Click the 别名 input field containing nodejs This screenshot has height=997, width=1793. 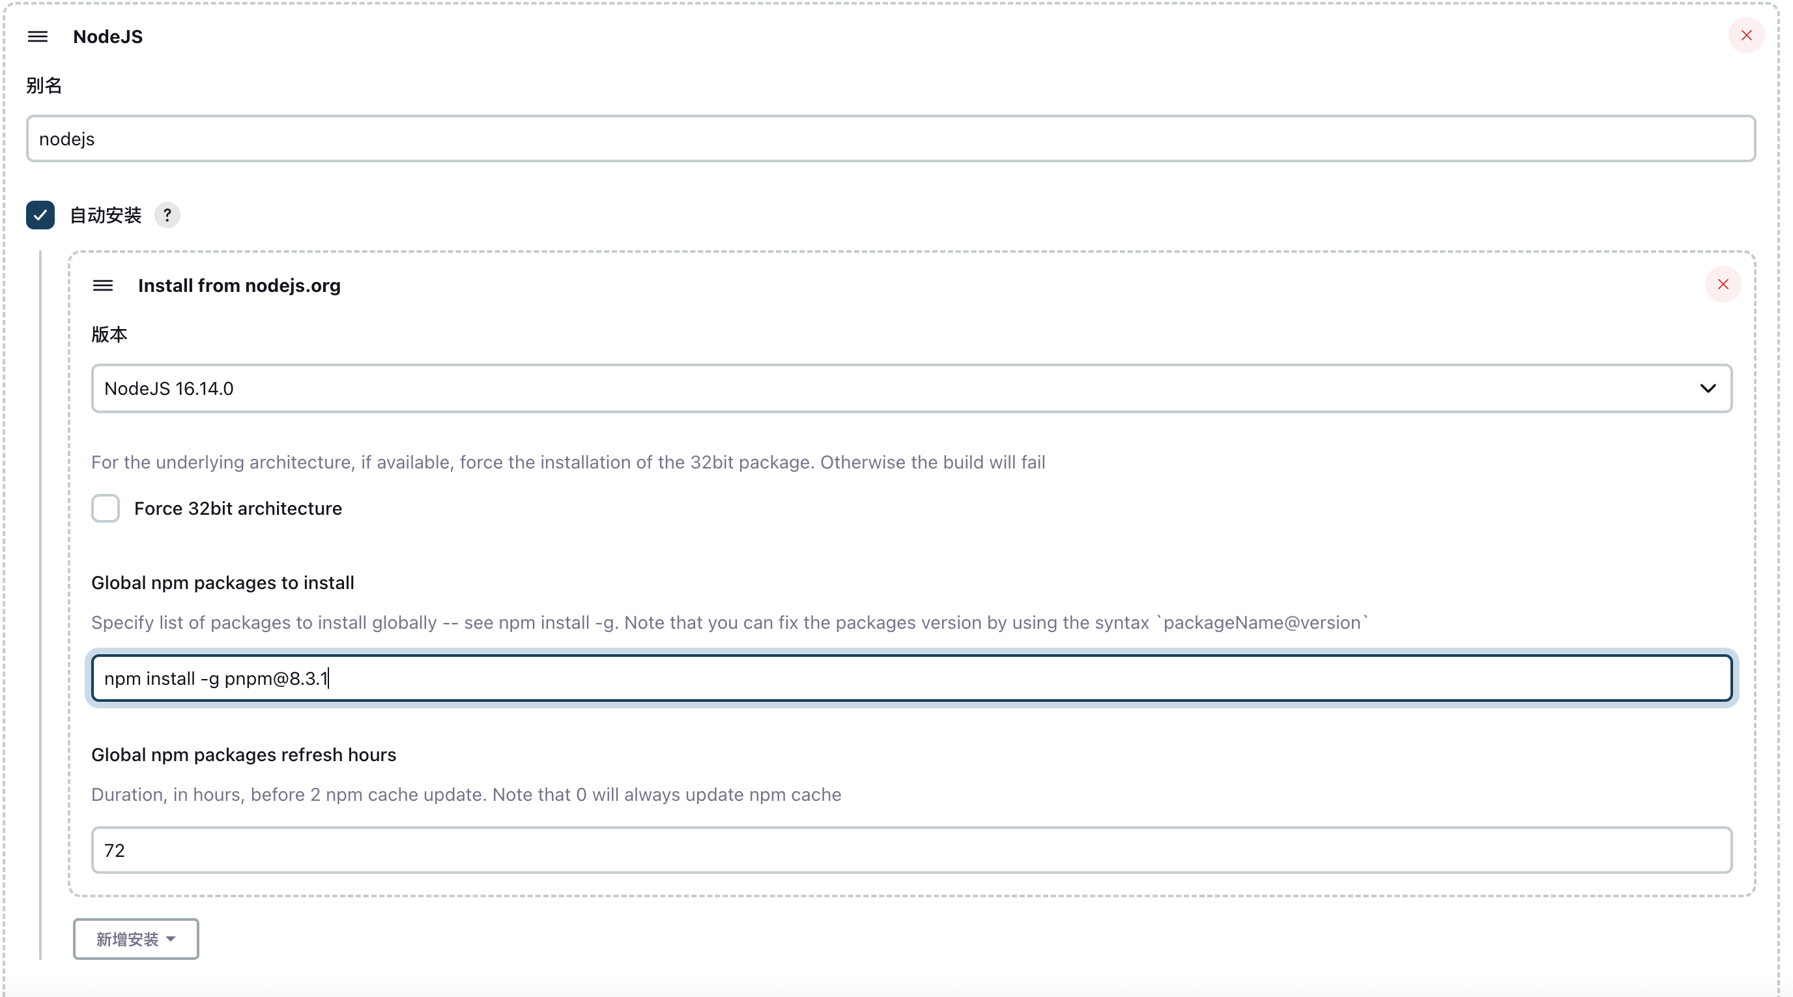[x=890, y=139]
